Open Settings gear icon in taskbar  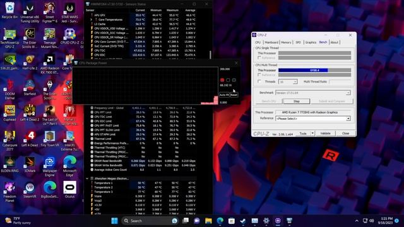(266, 221)
